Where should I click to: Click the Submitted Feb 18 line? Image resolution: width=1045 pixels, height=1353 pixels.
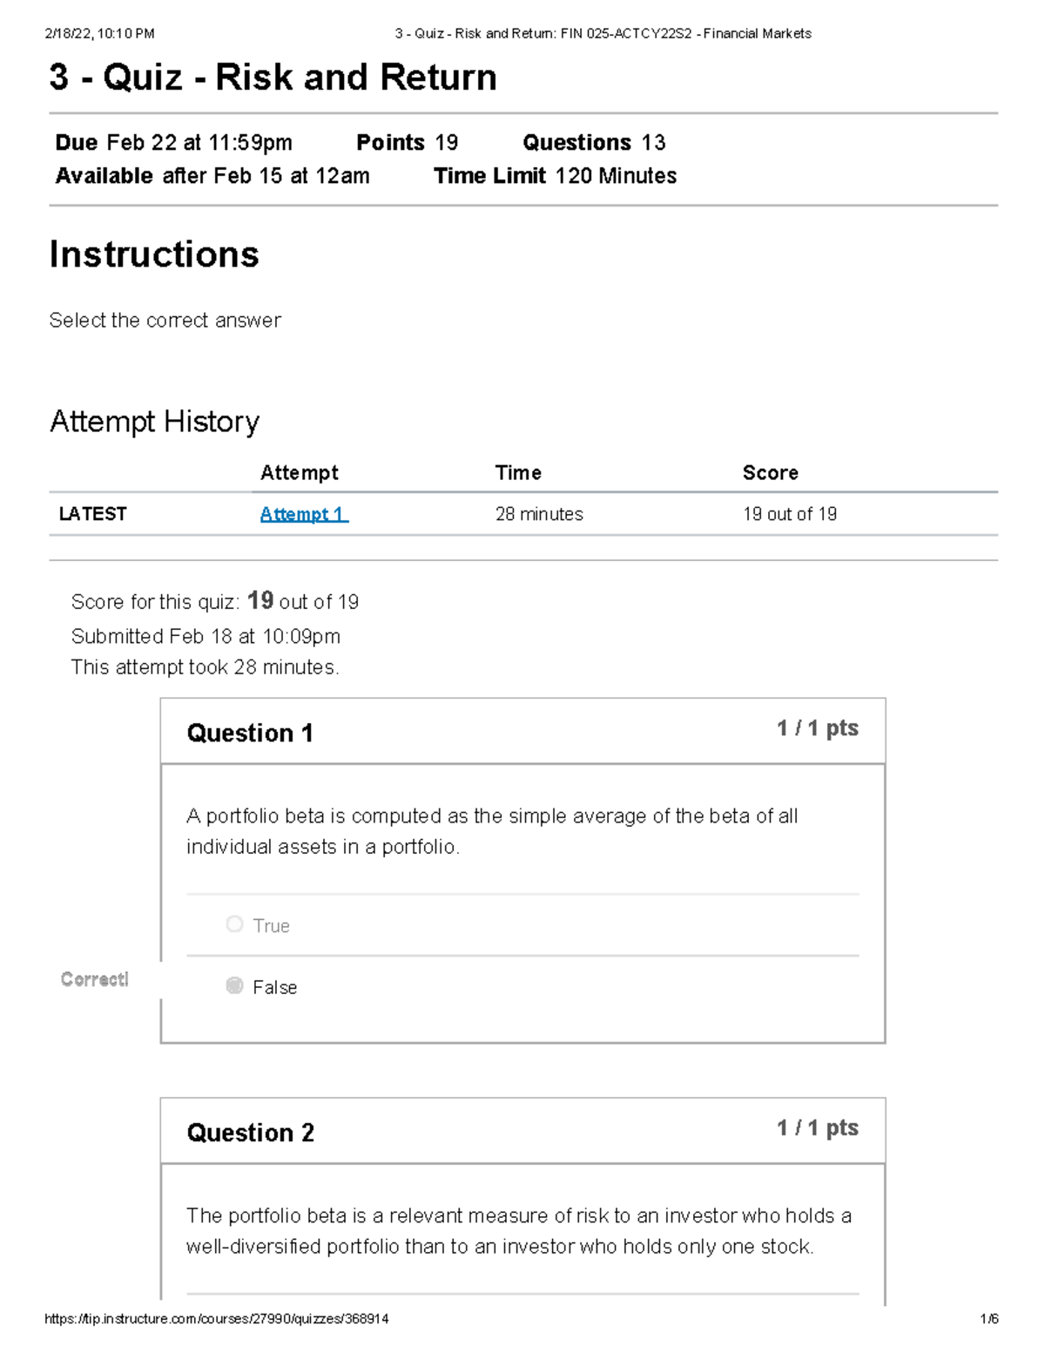tap(206, 637)
